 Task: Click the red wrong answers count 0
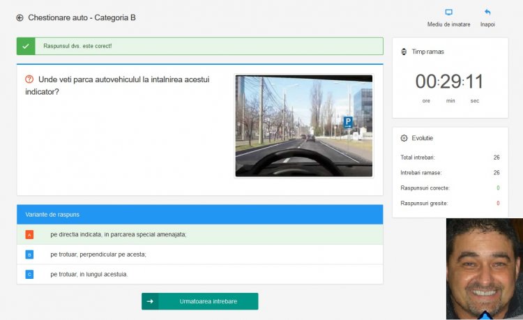point(498,204)
